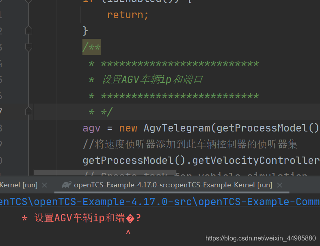Viewport: 320px width, 246px height.
Task: Click the //将速度侦听器添加到此车辆控制器 comment line
Action: click(190, 144)
